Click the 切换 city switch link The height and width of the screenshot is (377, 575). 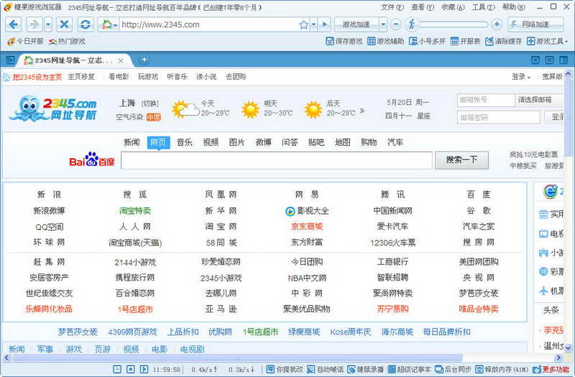point(150,103)
